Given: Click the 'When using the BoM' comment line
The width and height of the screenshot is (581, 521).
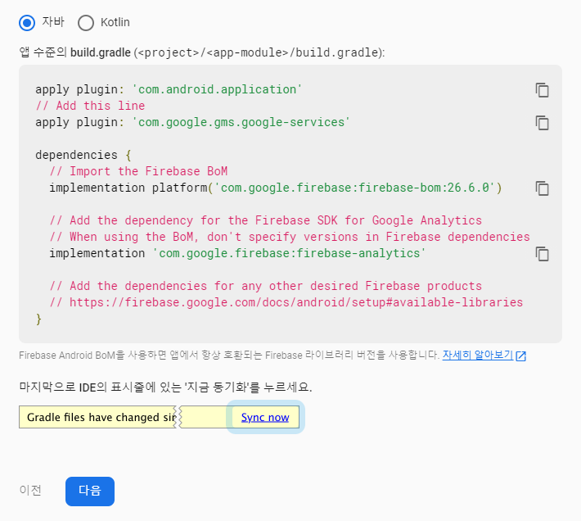Looking at the screenshot, I should (x=290, y=237).
